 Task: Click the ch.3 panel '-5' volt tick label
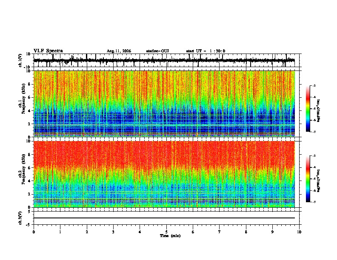29,225
